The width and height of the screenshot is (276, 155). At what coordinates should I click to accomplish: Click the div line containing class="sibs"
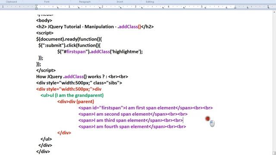click(x=79, y=83)
